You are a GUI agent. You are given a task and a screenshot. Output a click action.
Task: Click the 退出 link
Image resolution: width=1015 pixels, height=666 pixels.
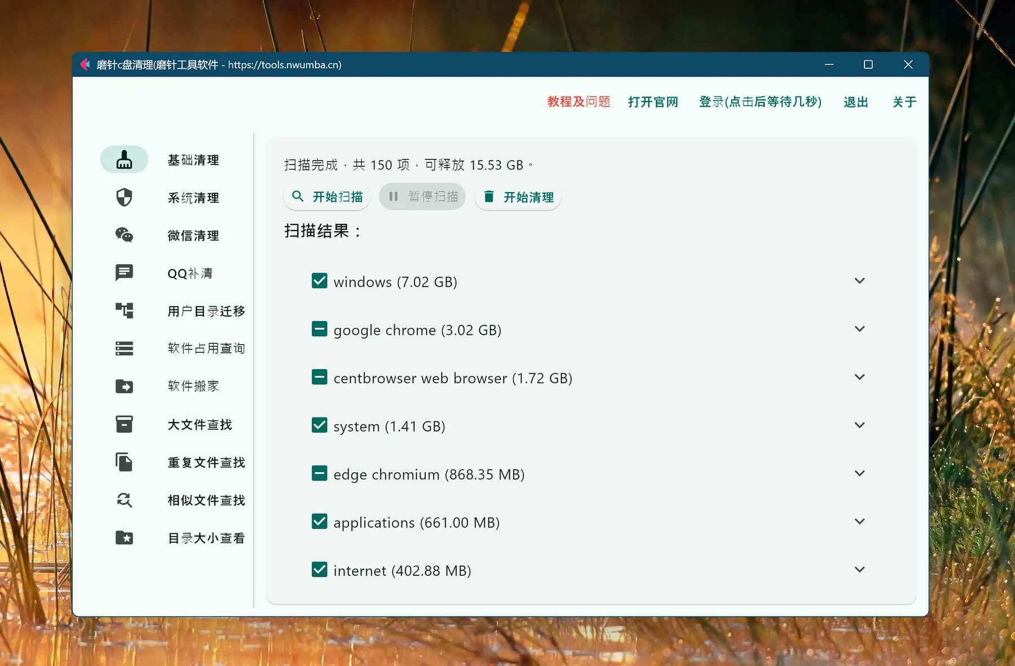coord(855,102)
